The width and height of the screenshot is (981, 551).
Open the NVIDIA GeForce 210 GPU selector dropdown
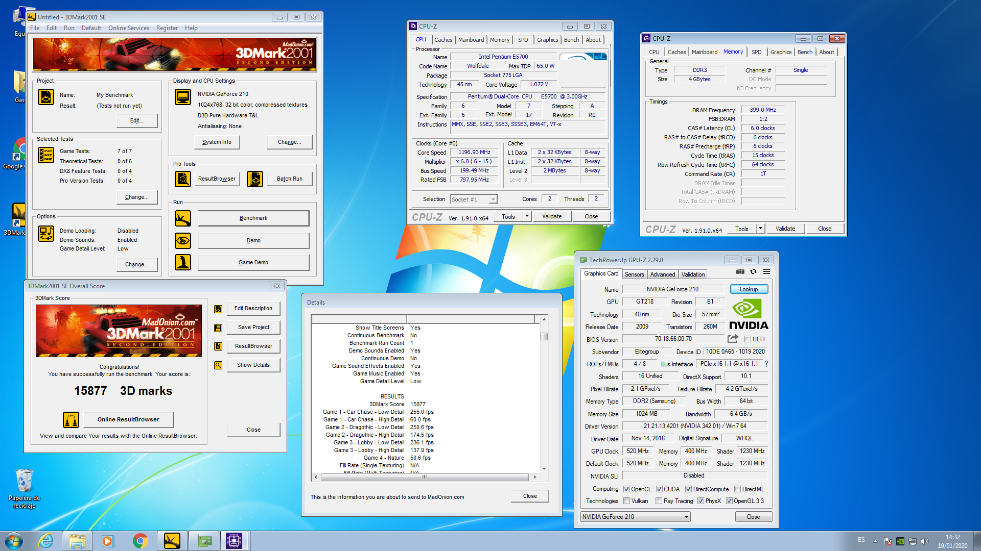point(635,517)
